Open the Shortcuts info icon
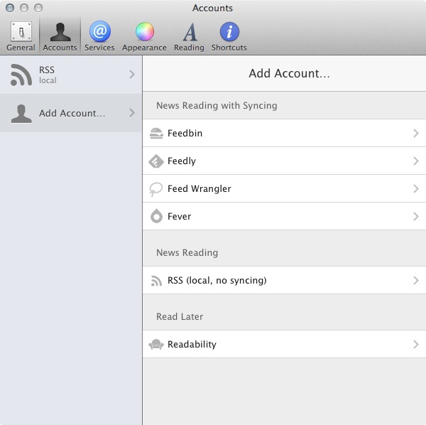Viewport: 426px width, 425px height. [229, 32]
